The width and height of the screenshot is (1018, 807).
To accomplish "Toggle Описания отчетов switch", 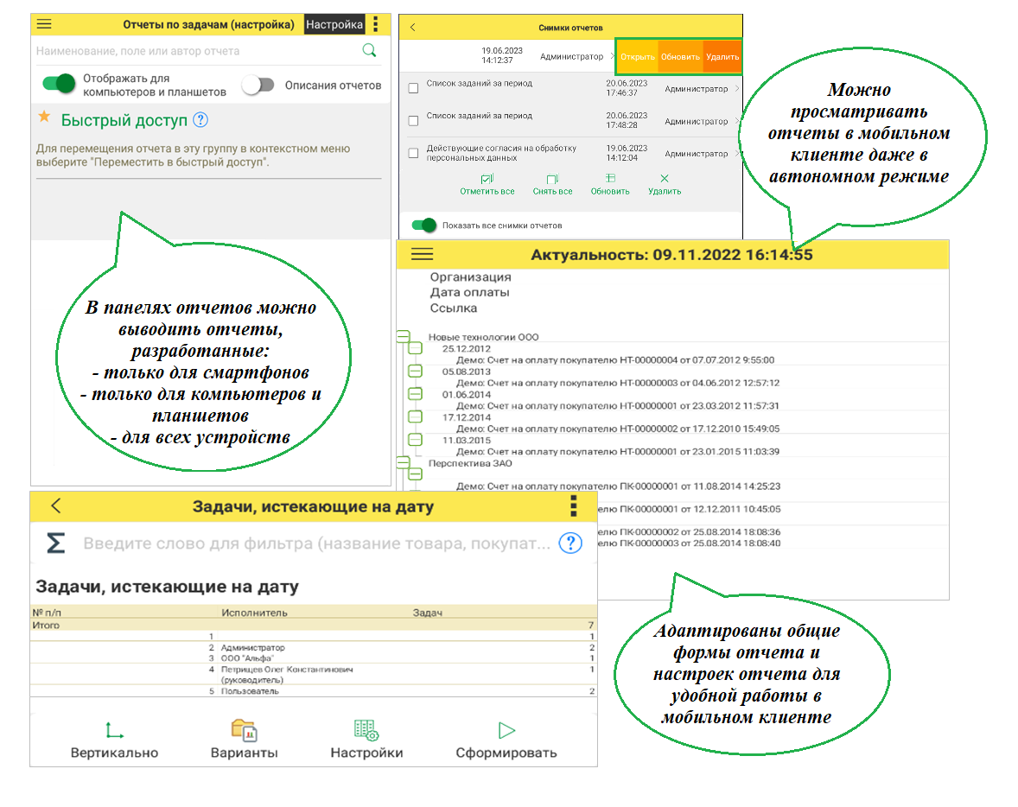I will [258, 85].
